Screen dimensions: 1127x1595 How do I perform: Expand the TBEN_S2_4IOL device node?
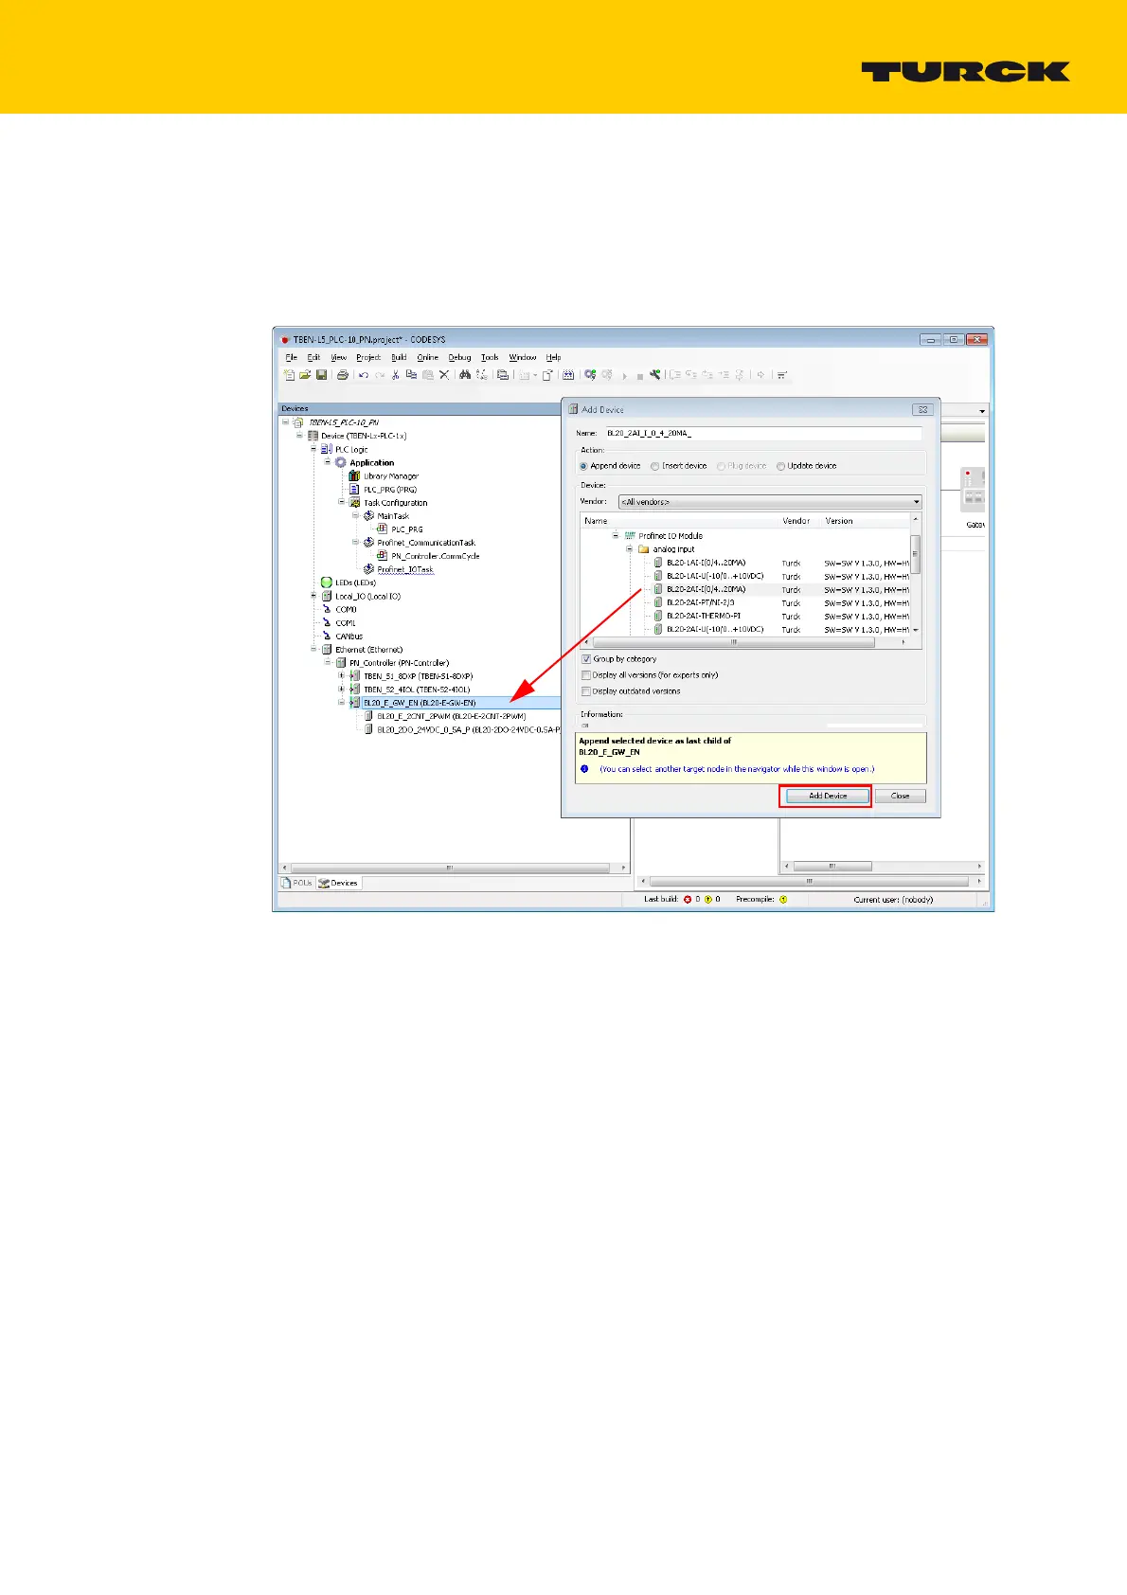(342, 690)
